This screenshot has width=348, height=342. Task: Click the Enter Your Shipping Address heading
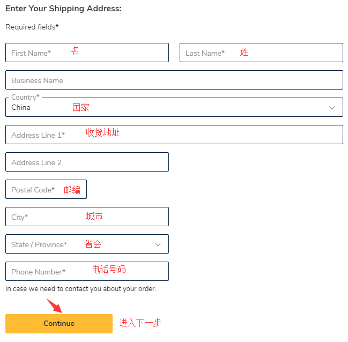[63, 9]
